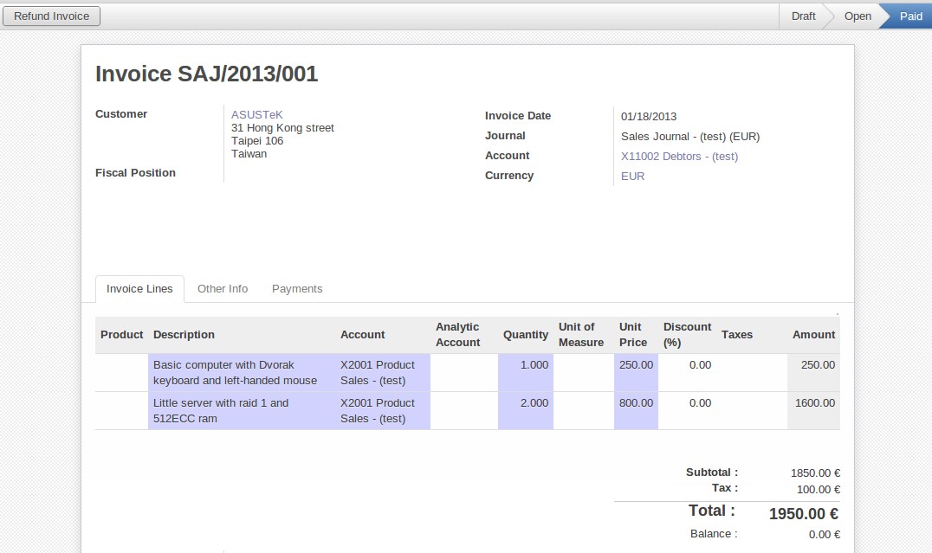This screenshot has height=553, width=932.
Task: Select the Paid status stage
Action: 909,16
